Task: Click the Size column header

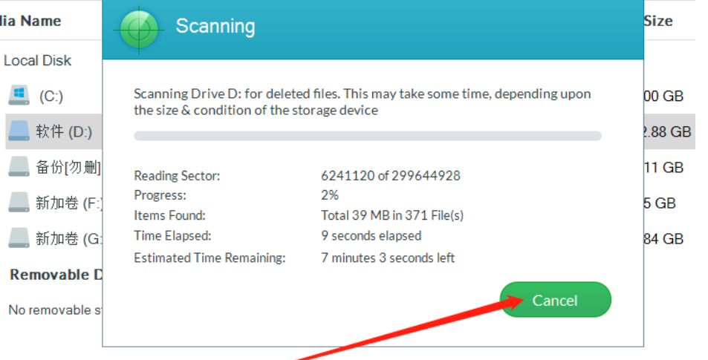Action: (x=657, y=21)
